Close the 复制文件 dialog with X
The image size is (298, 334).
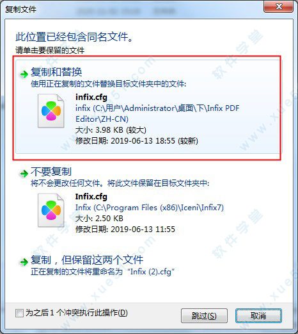278,6
